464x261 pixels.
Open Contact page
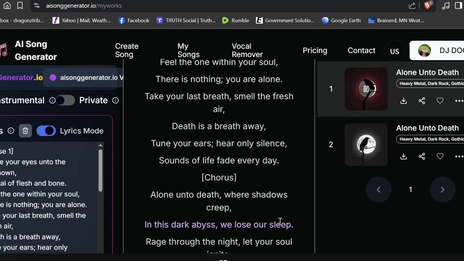tap(361, 50)
